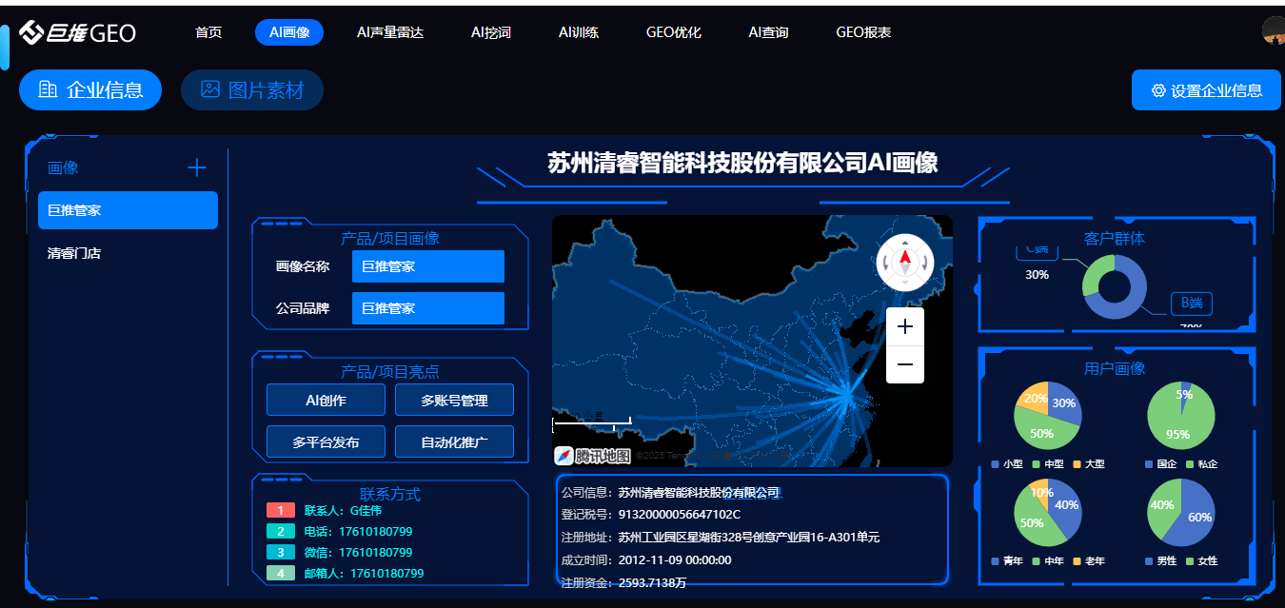Viewport: 1285px width, 608px height.
Task: Zoom out on the map
Action: coord(905,364)
